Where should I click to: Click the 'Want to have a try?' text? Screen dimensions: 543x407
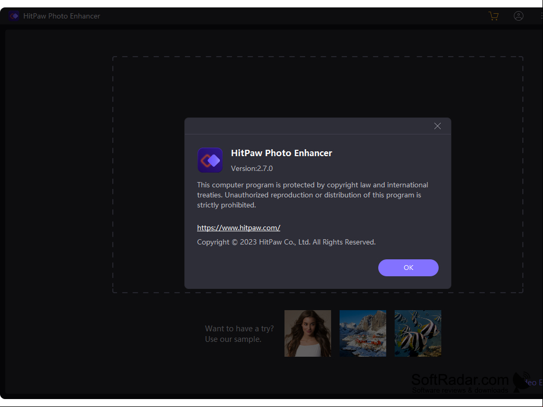pyautogui.click(x=239, y=329)
